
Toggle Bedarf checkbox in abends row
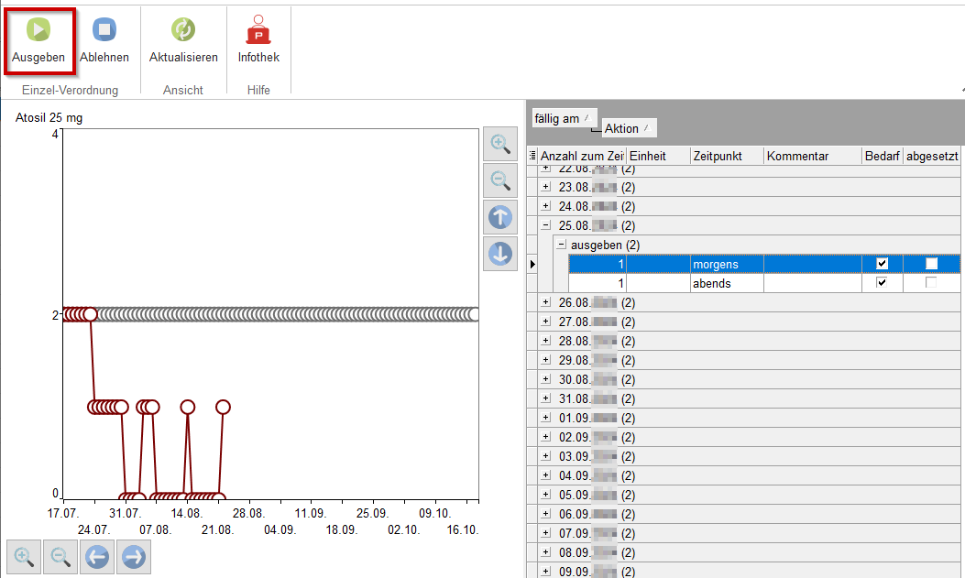coord(882,283)
